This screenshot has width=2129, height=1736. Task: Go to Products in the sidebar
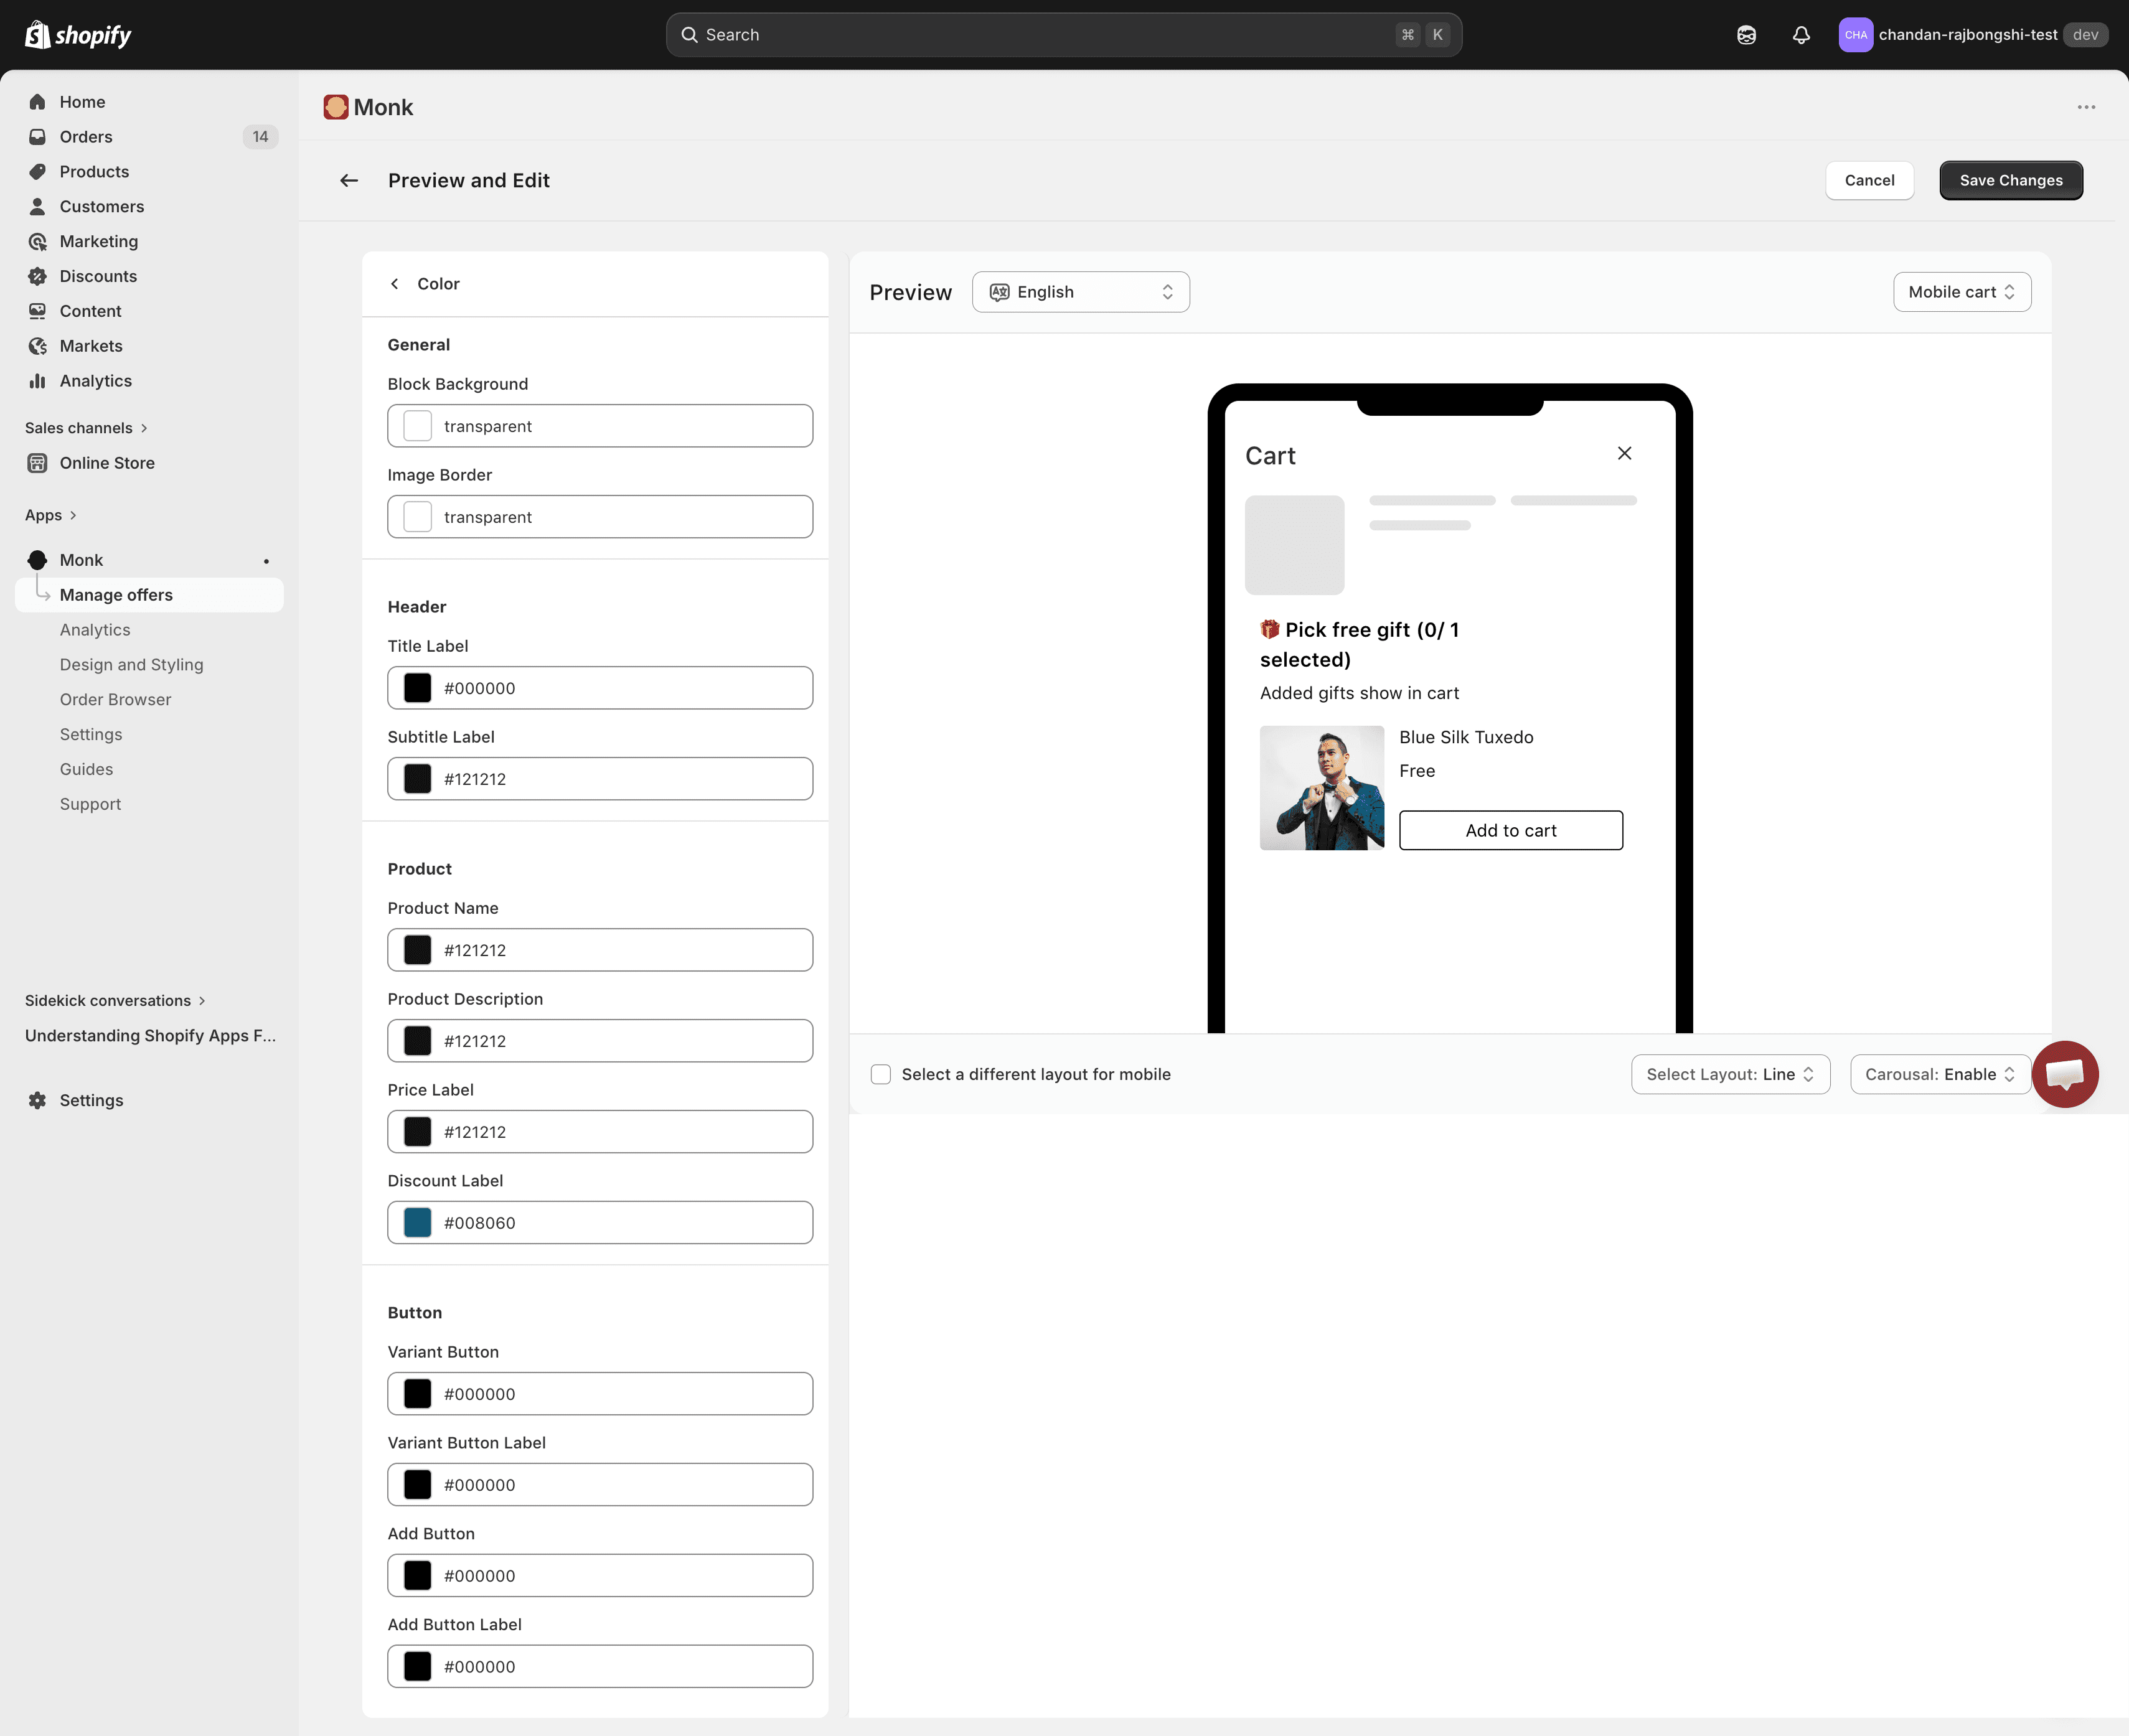[94, 172]
